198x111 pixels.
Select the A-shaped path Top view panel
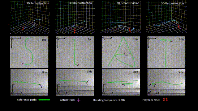pos(121,52)
